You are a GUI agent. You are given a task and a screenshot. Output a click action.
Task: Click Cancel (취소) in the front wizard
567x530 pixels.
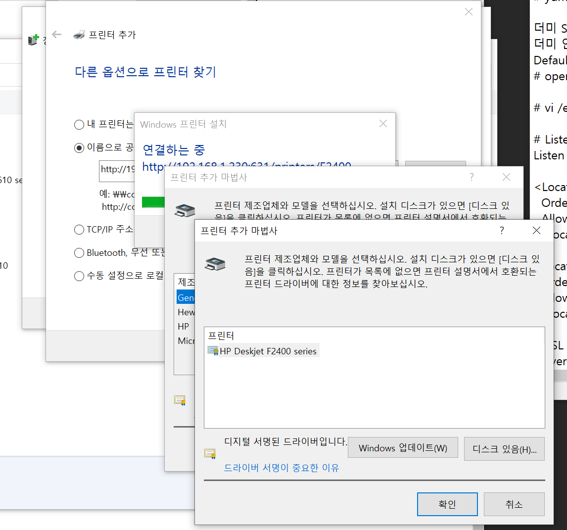click(514, 504)
